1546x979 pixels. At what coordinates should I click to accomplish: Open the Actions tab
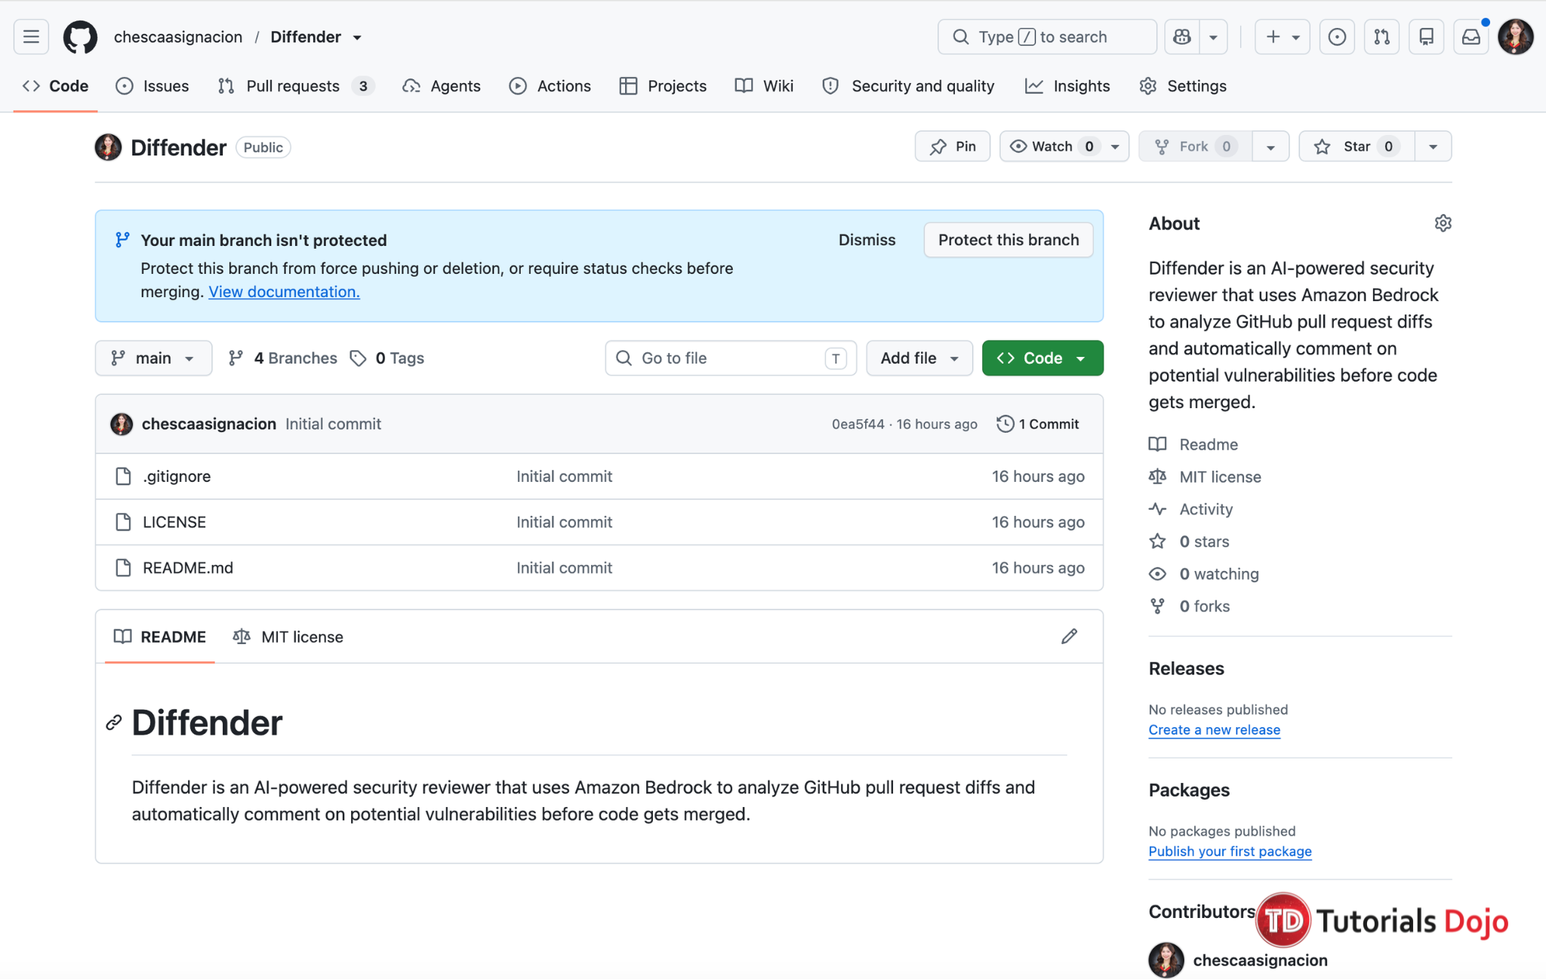point(550,86)
